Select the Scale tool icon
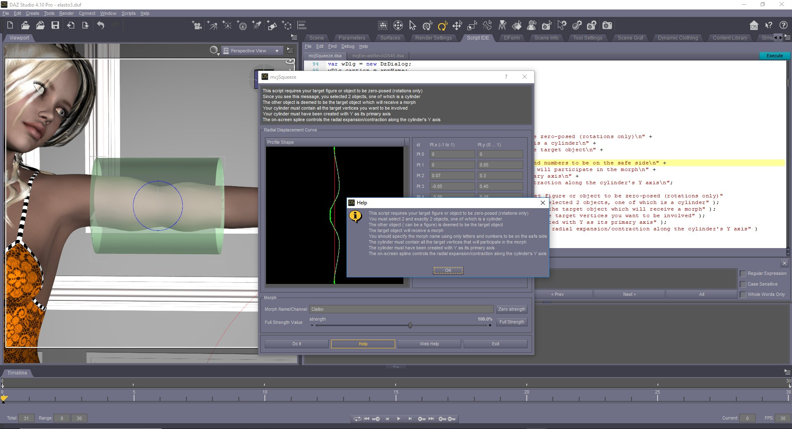 [x=472, y=26]
